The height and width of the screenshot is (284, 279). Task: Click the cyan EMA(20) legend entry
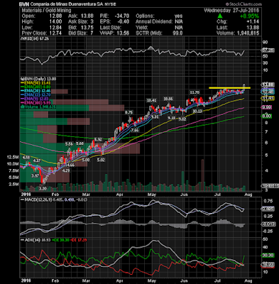(35, 91)
